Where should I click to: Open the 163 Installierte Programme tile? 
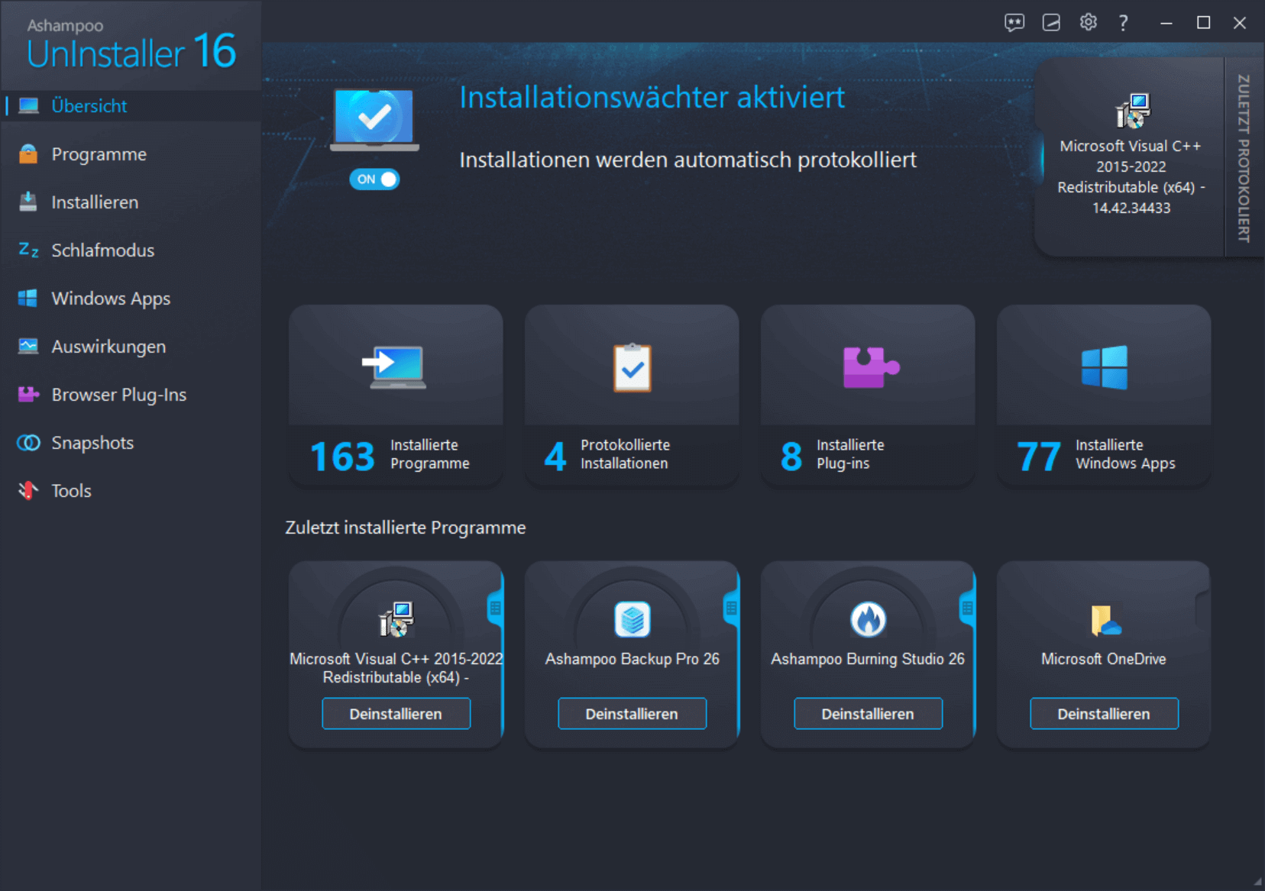[395, 395]
